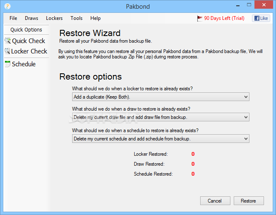Click the locker already exists question label
Screen dimensions: 276x215
pyautogui.click(x=132, y=89)
